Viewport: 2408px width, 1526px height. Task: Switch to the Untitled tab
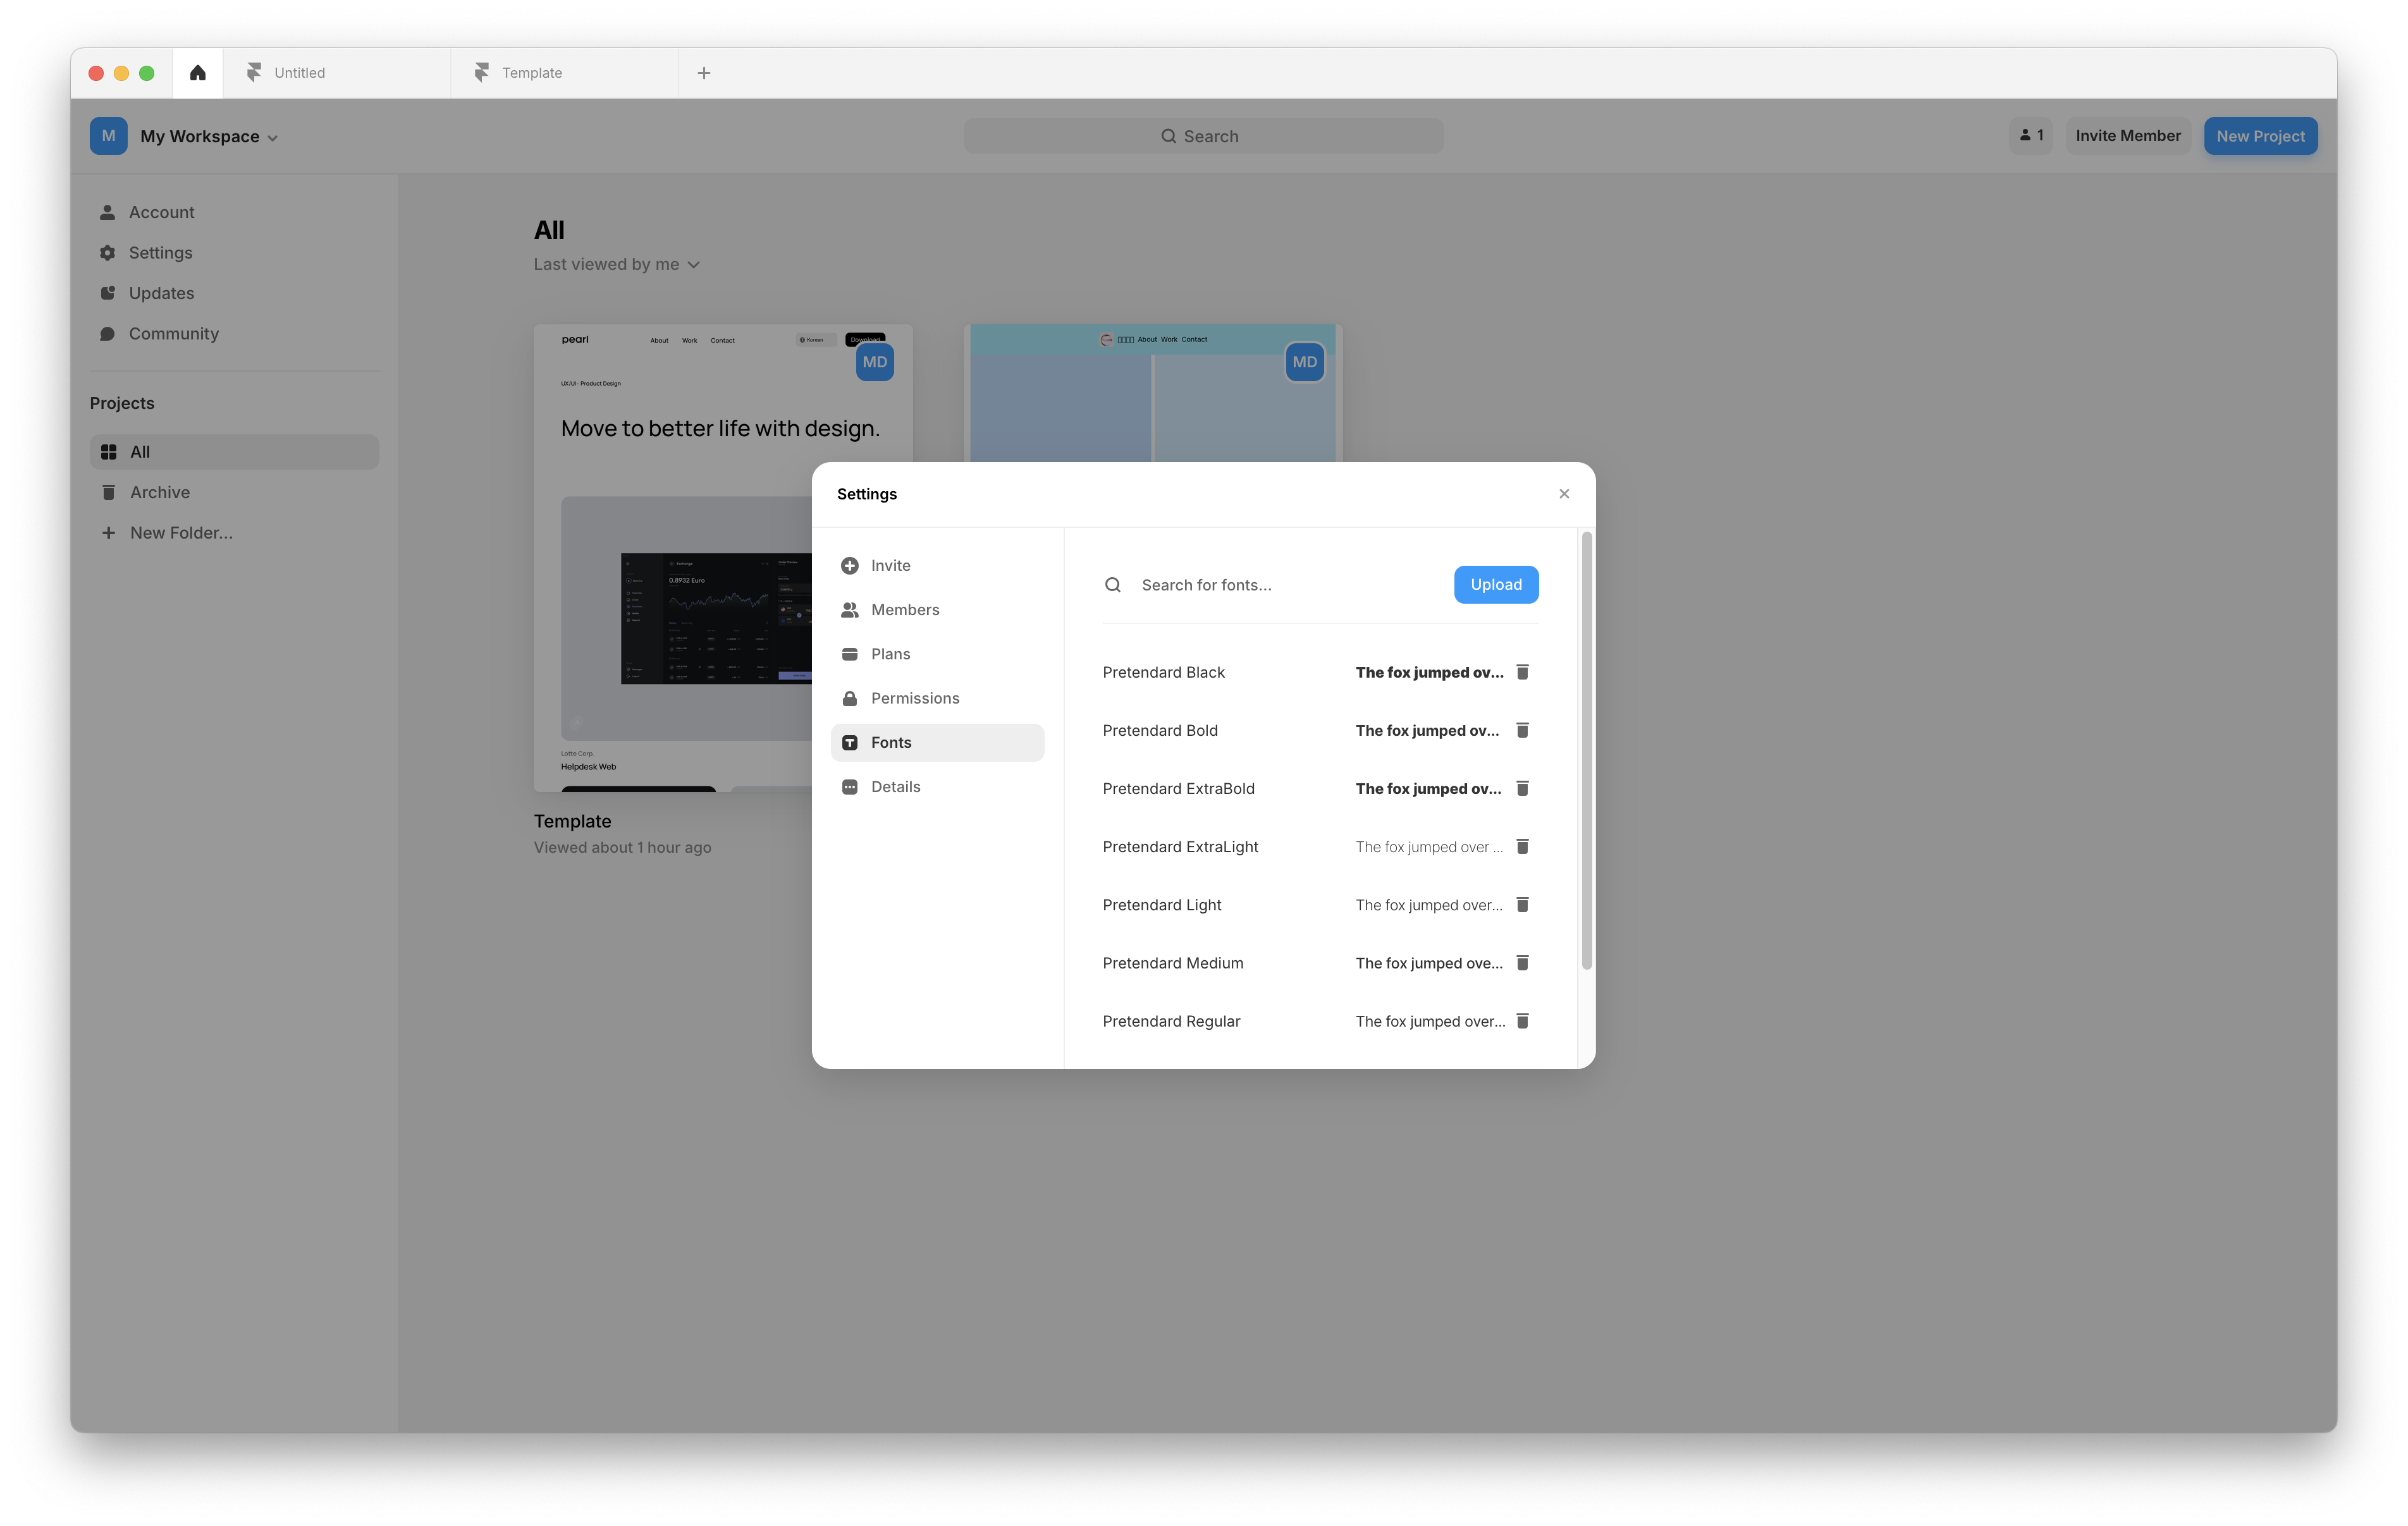[299, 73]
